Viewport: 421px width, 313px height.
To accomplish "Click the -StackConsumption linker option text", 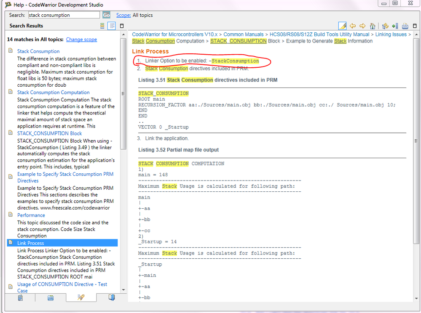I will coord(234,61).
